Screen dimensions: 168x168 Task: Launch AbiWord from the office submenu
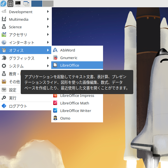click(77, 50)
